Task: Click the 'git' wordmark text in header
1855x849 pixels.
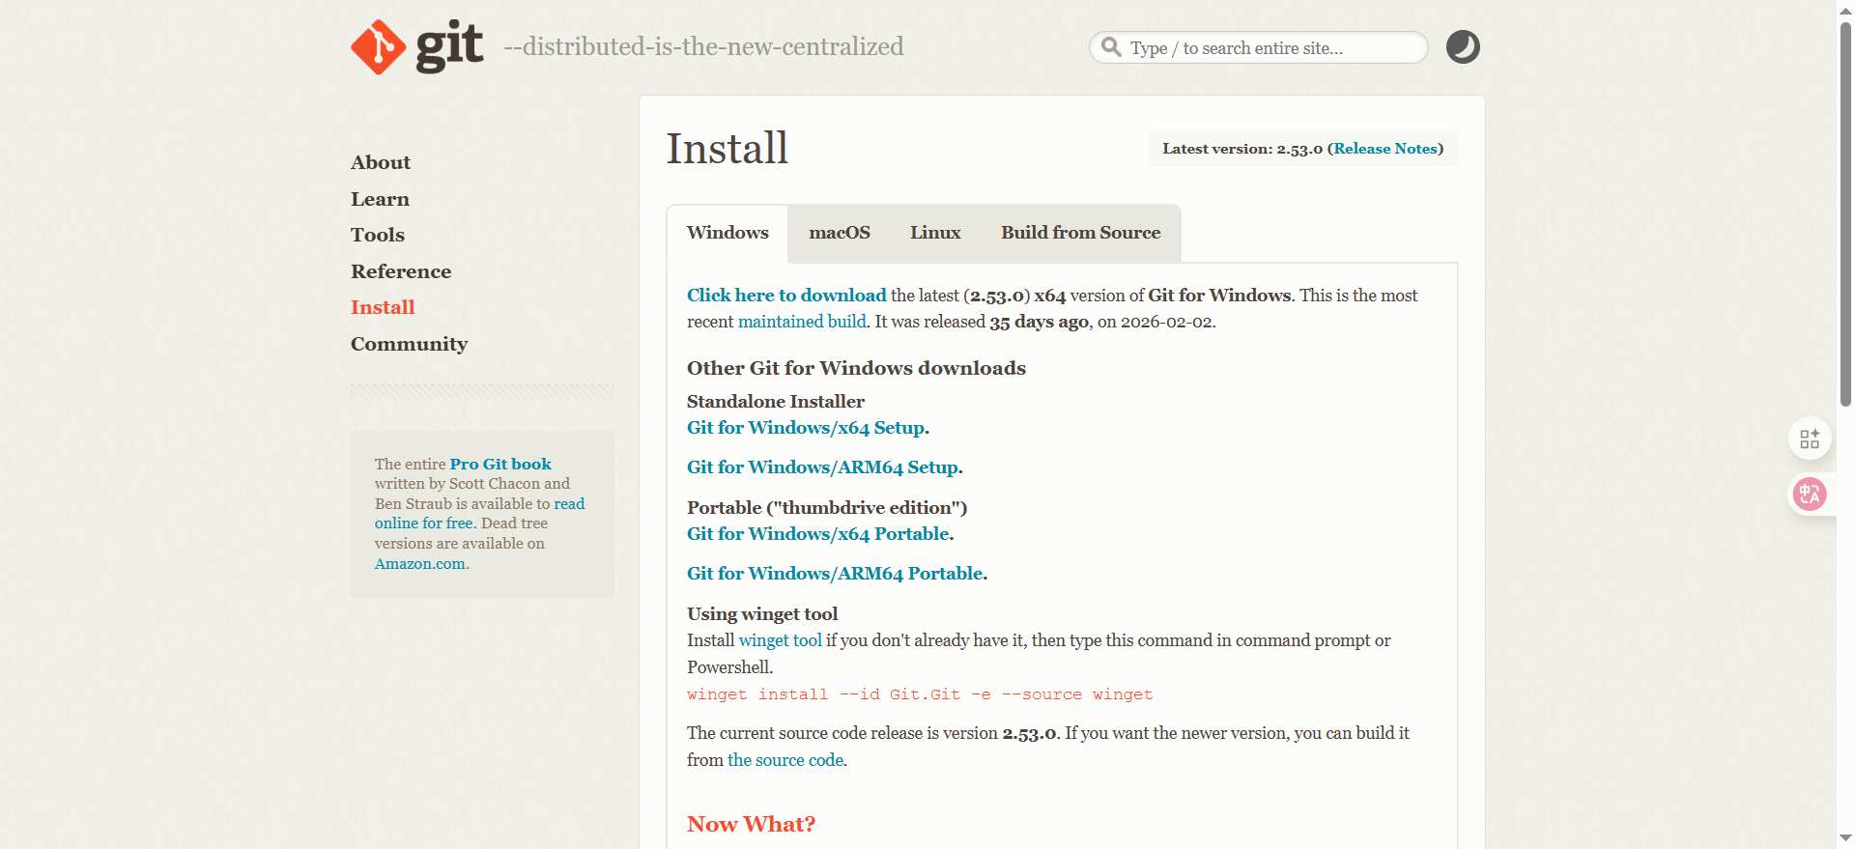Action: (449, 46)
